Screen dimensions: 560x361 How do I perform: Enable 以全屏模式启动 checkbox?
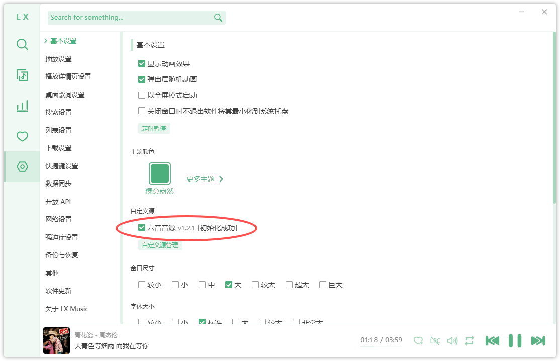tap(142, 95)
